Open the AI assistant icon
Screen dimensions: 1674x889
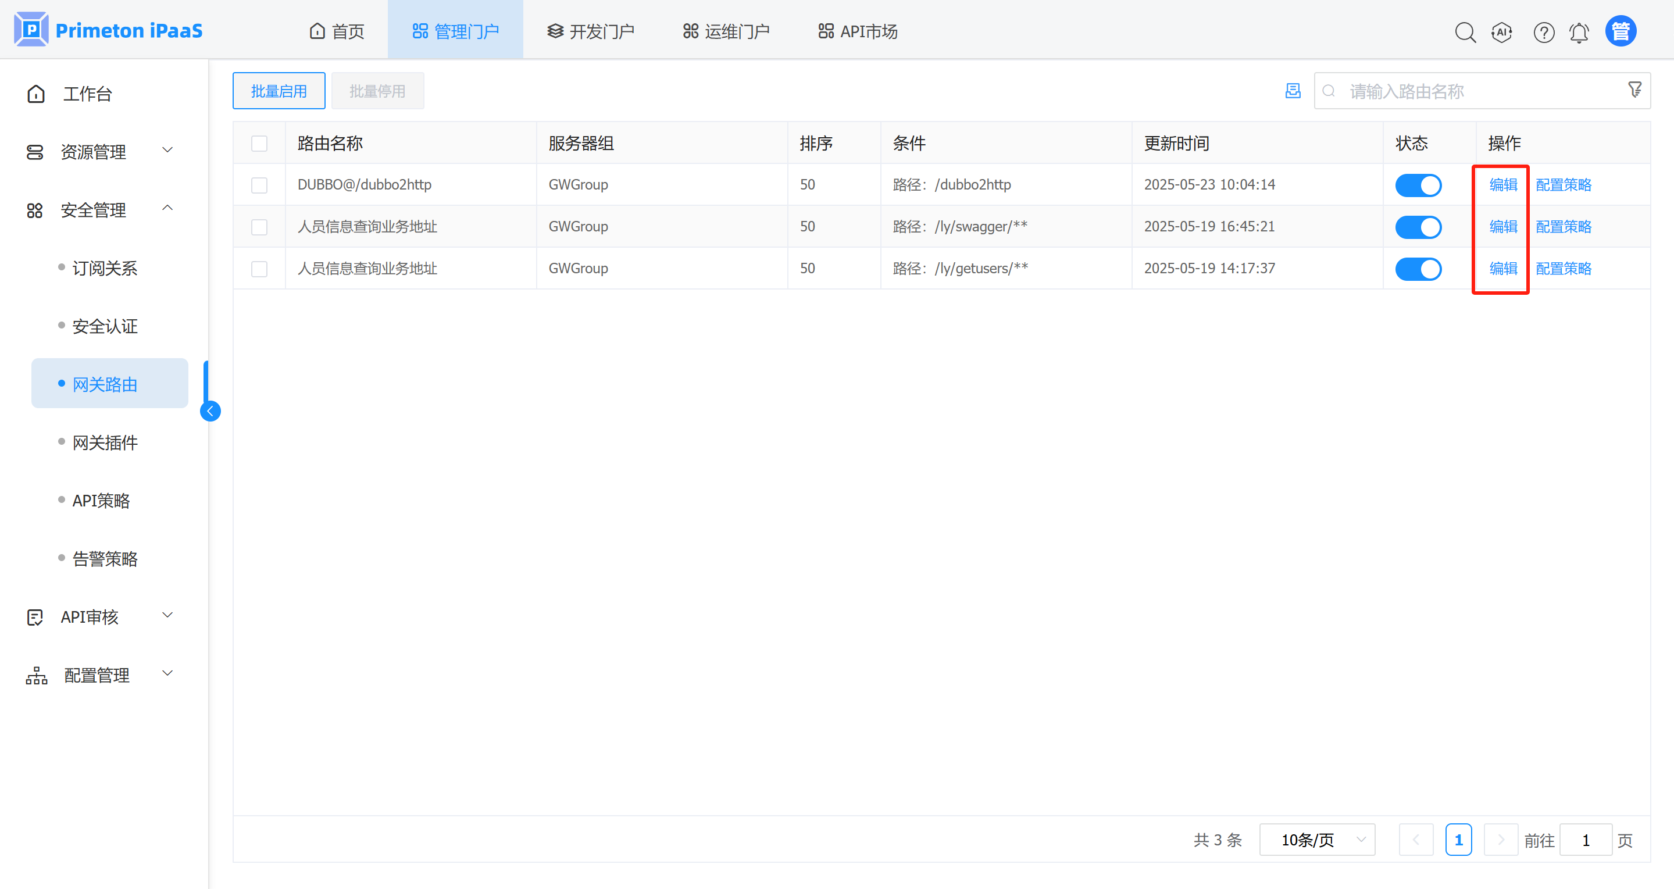click(1502, 32)
